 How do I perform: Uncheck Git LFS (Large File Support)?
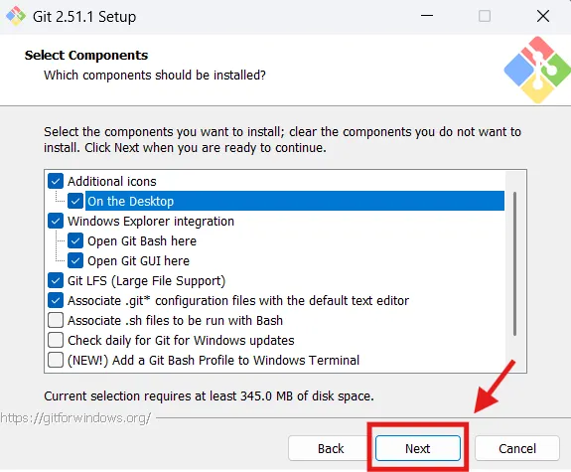pyautogui.click(x=56, y=280)
